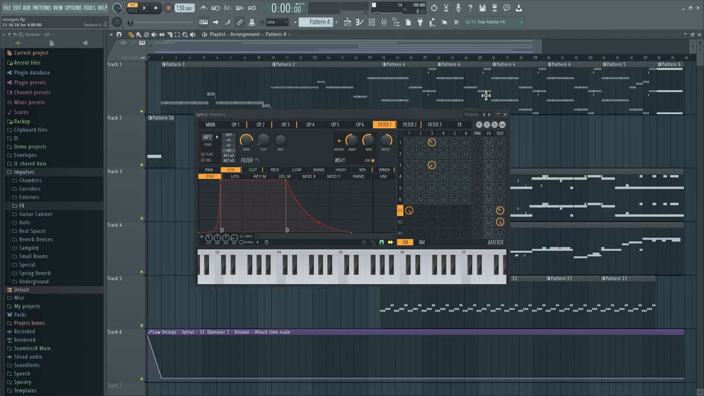
Task: Open Sytrus plugin options dropdown arrow
Action: pos(479,125)
